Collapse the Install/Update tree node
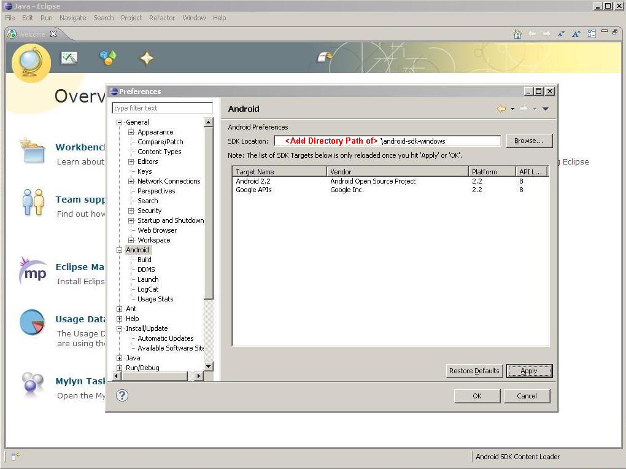 click(119, 329)
